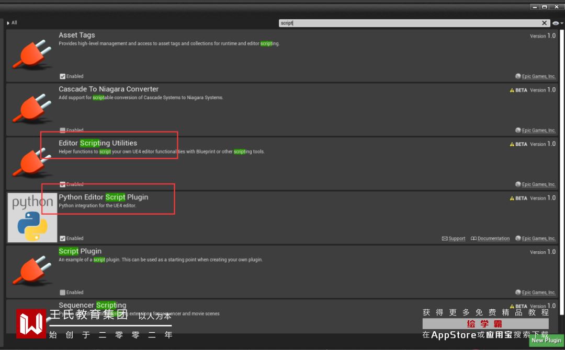Toggle Enabled checkbox for Asset Tags
Image resolution: width=565 pixels, height=350 pixels.
click(62, 76)
